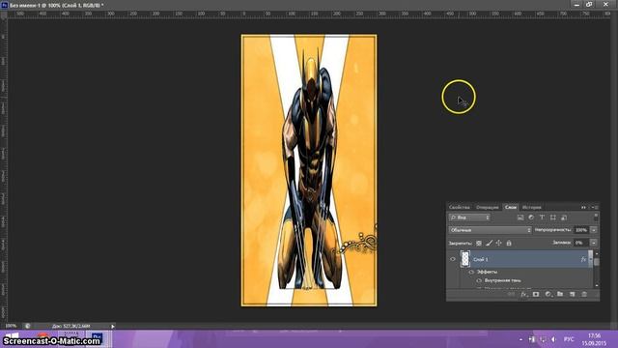This screenshot has width=618, height=348.
Task: Restore down the Photoshop window
Action: pyautogui.click(x=589, y=4)
